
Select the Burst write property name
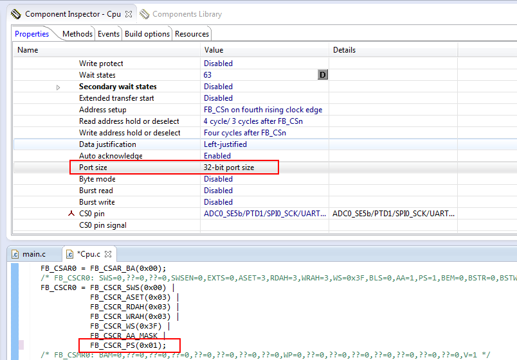coord(97,201)
